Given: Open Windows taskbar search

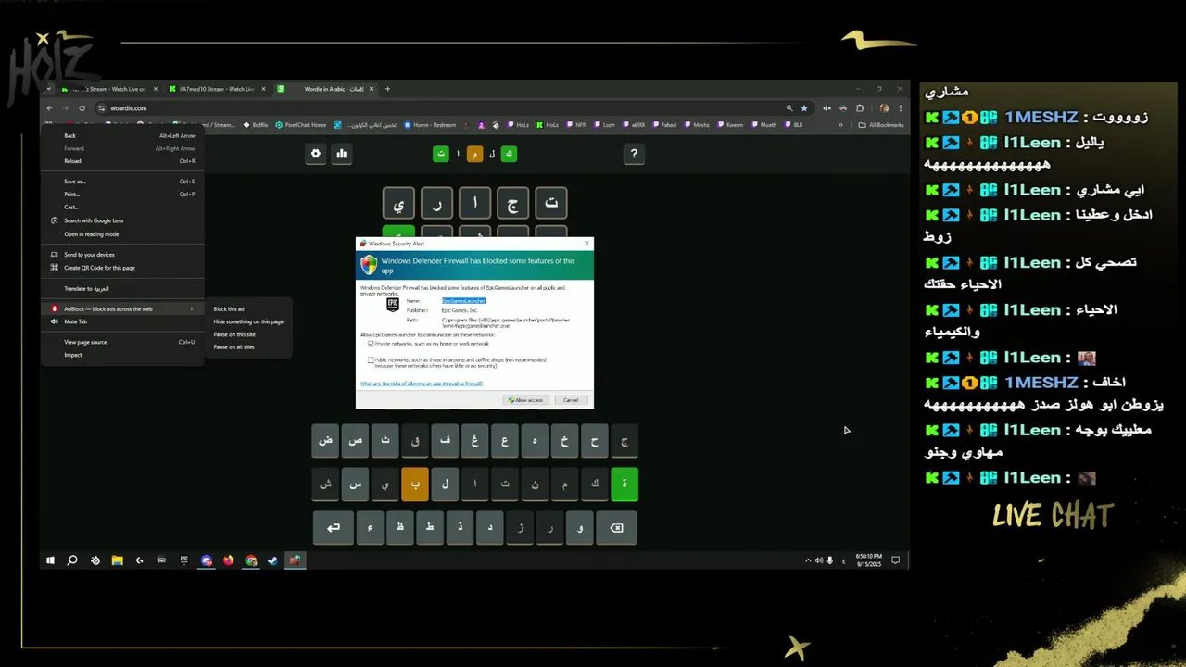Looking at the screenshot, I should coord(72,560).
